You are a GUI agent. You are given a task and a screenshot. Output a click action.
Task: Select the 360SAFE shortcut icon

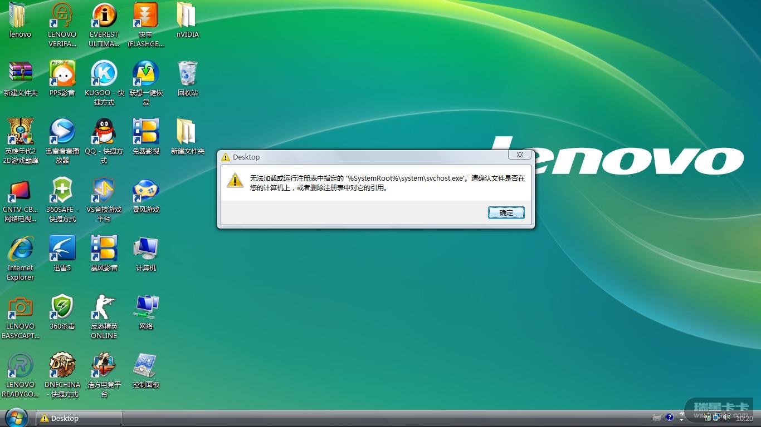click(x=62, y=190)
